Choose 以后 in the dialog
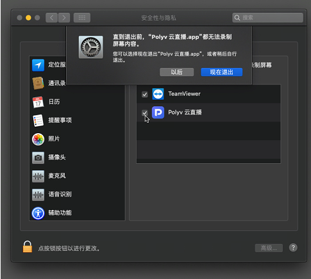The image size is (311, 279). (x=176, y=72)
